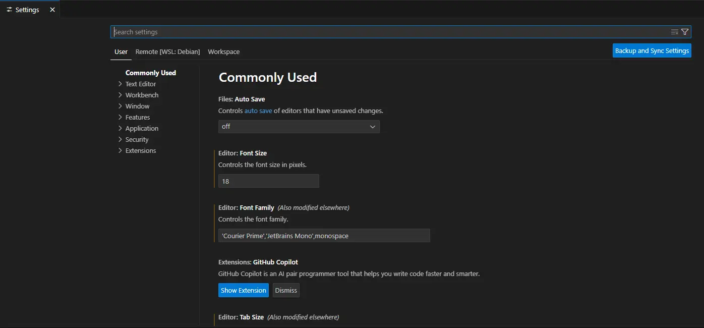This screenshot has width=704, height=328.
Task: Expand the Features chevron icon
Action: point(120,117)
